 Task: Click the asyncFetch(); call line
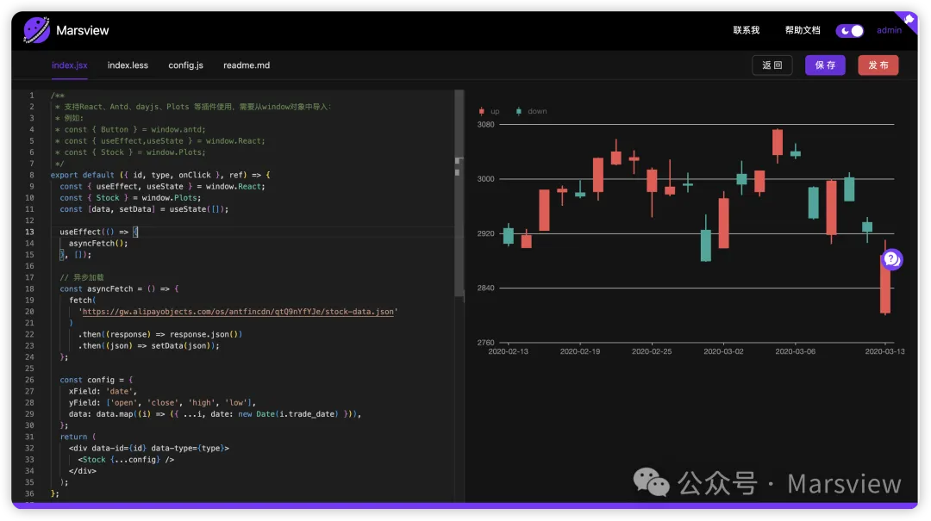pos(98,244)
